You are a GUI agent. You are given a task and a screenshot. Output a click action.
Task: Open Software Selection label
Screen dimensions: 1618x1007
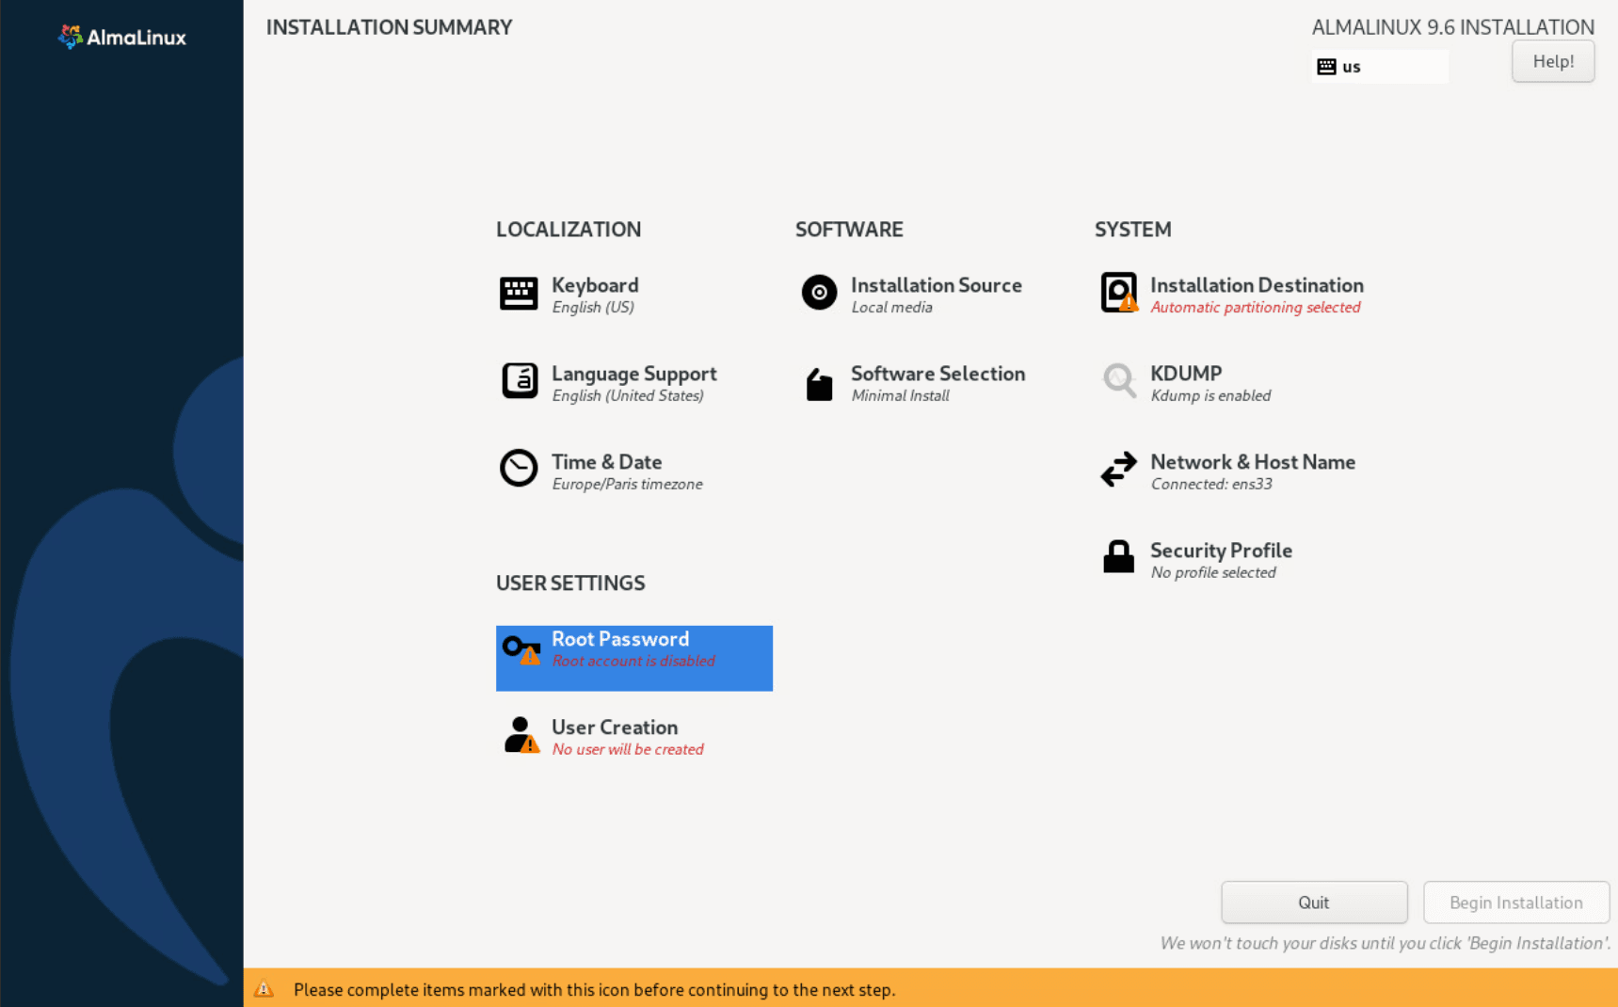pos(938,374)
